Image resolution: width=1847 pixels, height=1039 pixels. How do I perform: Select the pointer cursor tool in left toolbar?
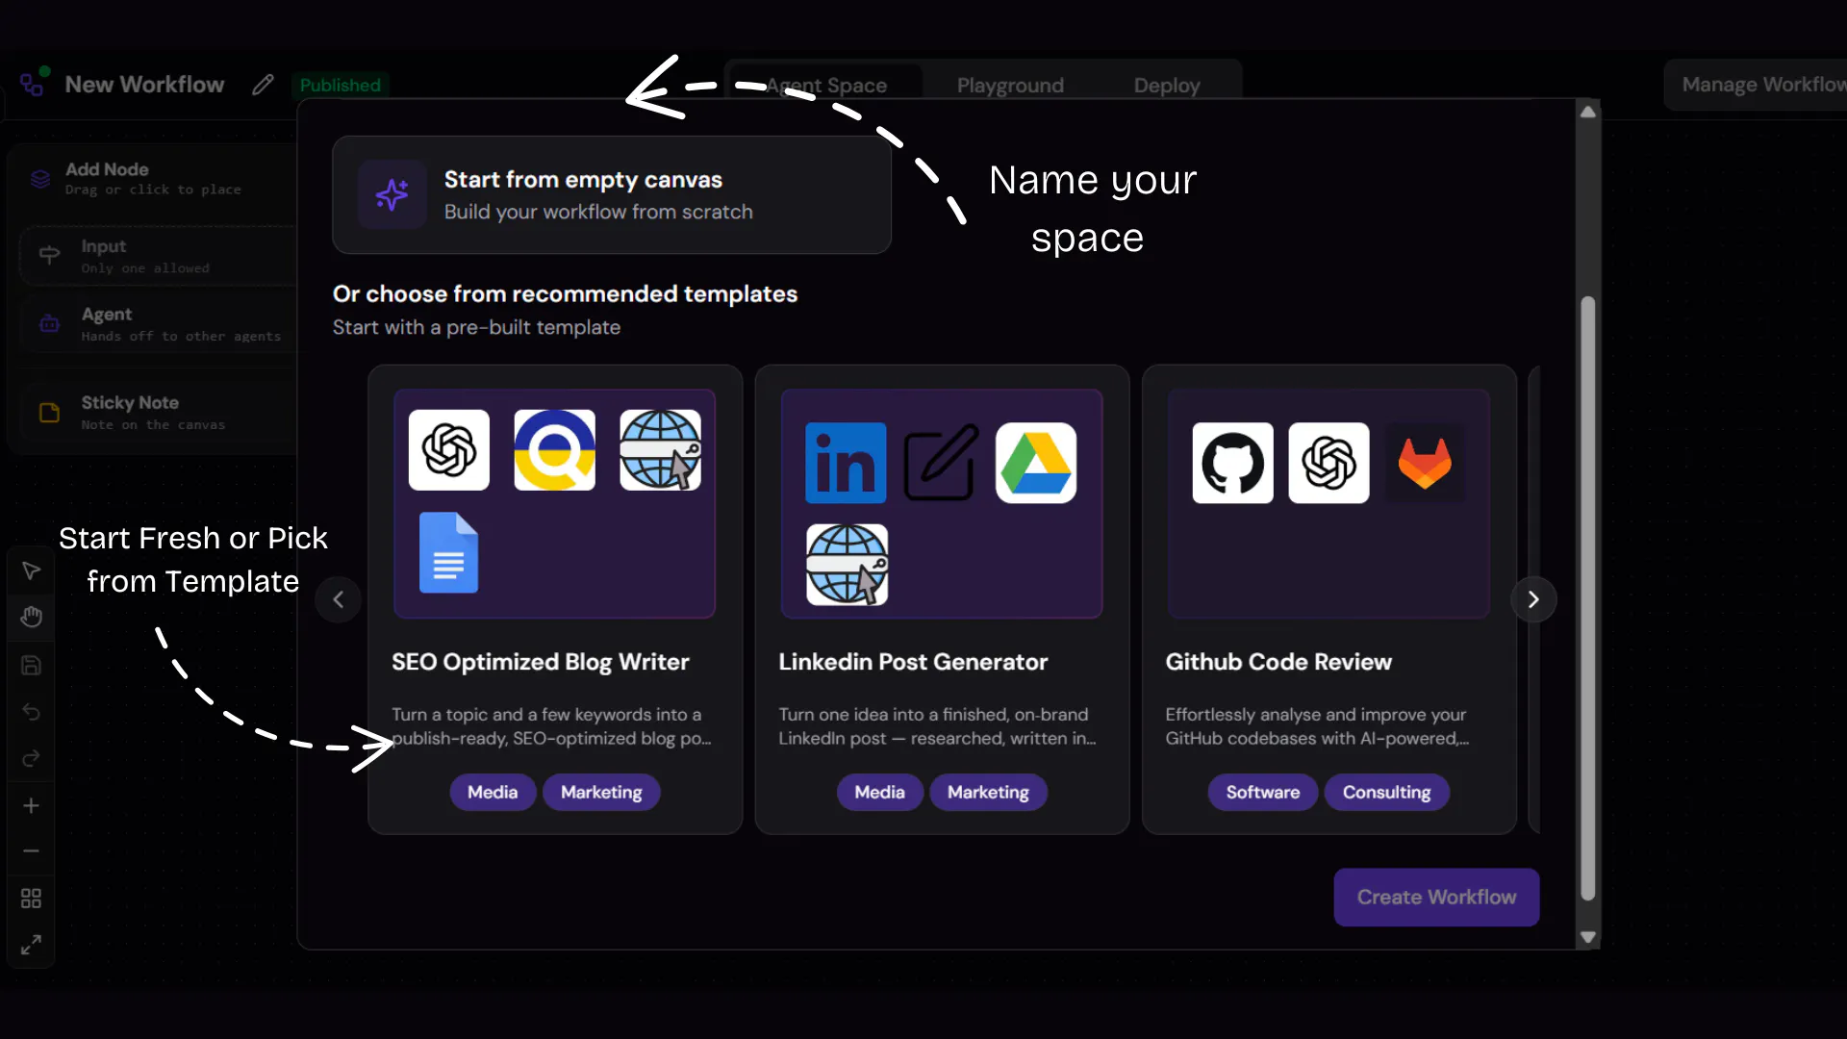[x=31, y=571]
